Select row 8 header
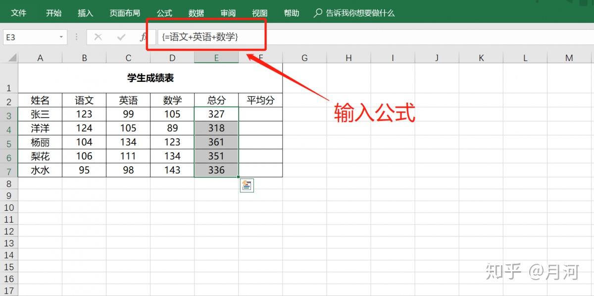The image size is (594, 296). tap(9, 183)
